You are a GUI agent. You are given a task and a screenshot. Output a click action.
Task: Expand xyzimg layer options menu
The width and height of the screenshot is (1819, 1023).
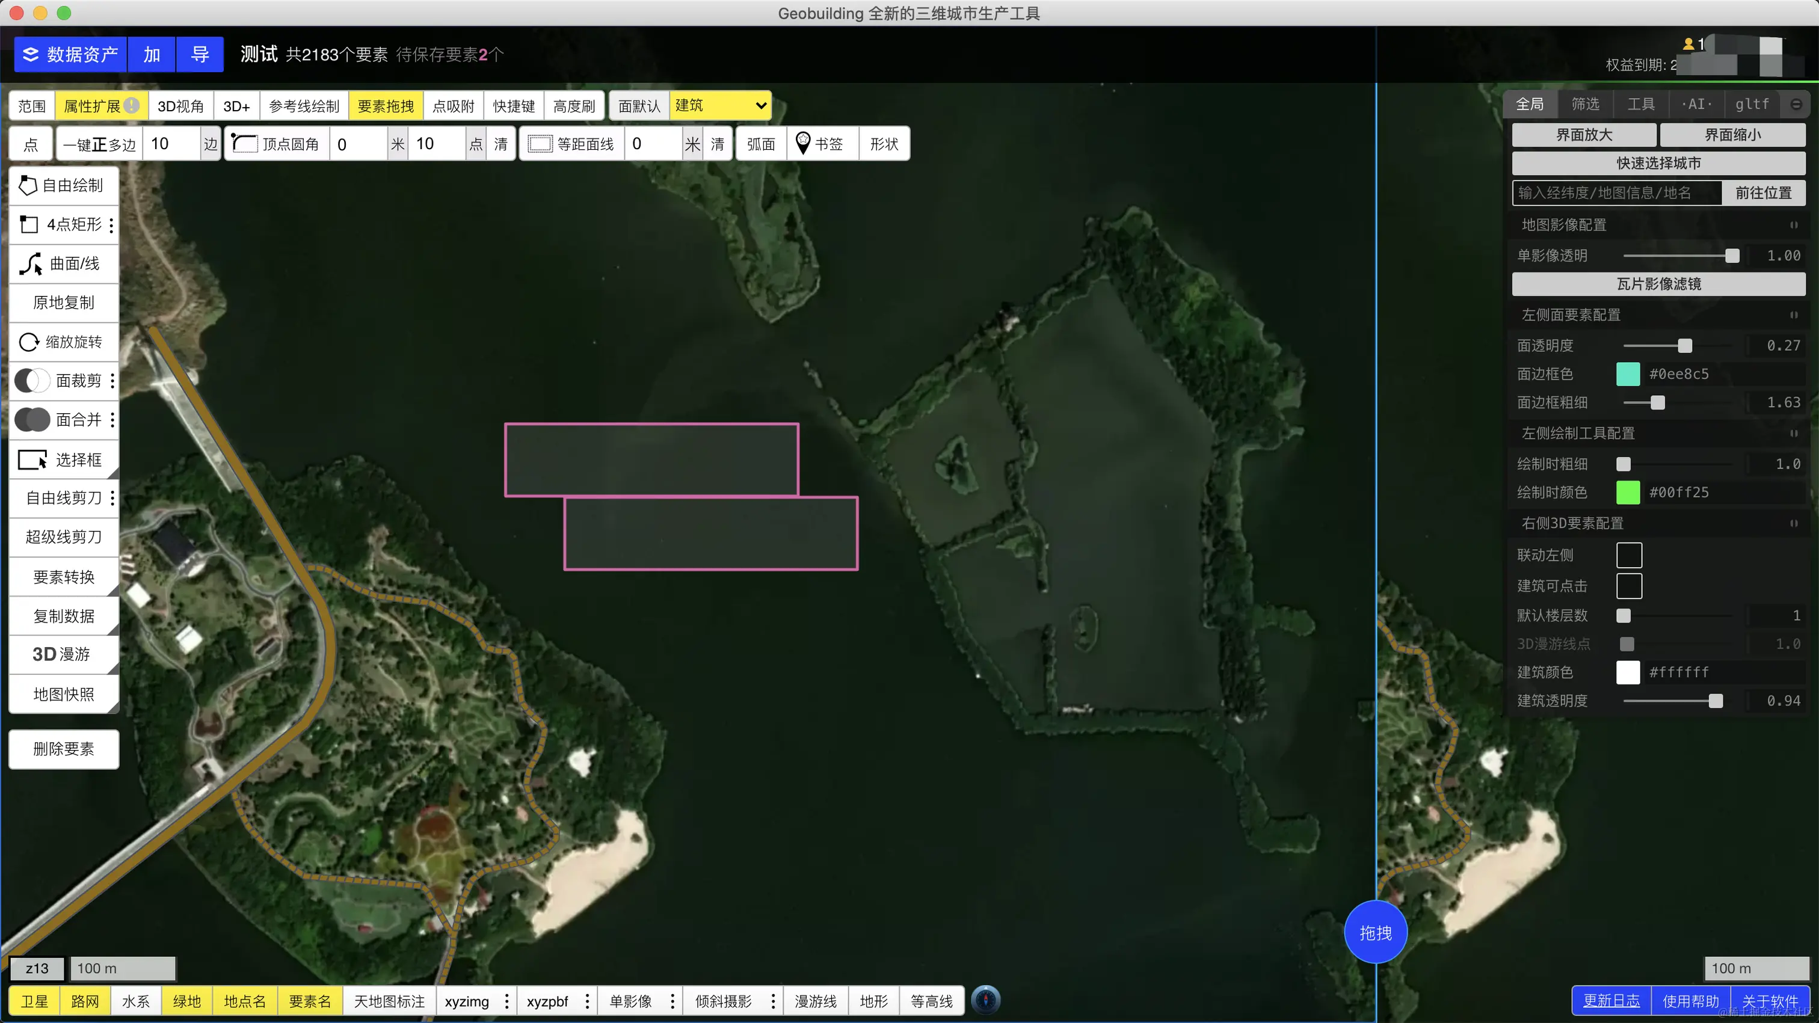[x=506, y=1001]
